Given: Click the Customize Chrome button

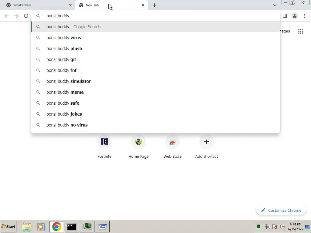Looking at the screenshot, I should (281, 210).
